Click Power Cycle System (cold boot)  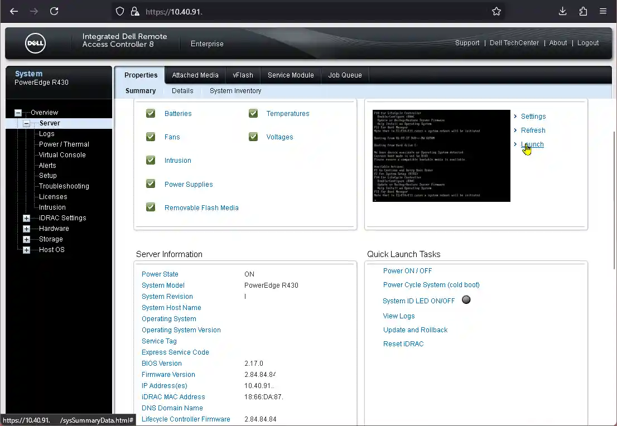click(x=431, y=285)
